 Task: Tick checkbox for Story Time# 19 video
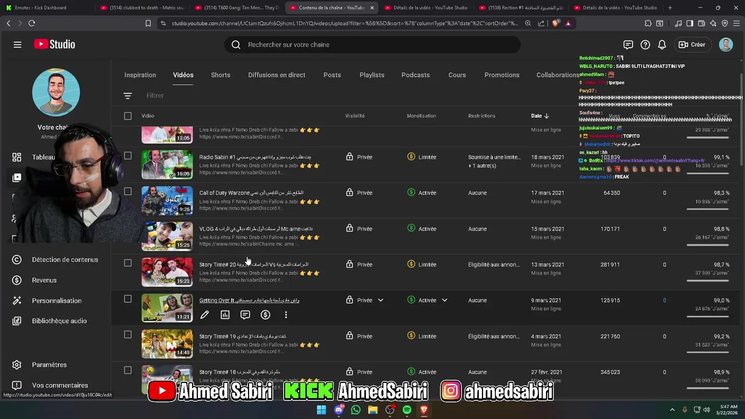tap(128, 335)
